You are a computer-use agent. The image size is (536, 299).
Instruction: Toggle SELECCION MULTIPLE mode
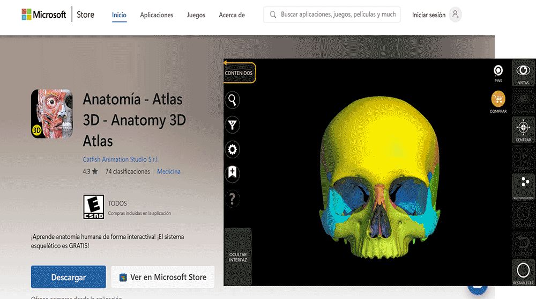click(523, 187)
